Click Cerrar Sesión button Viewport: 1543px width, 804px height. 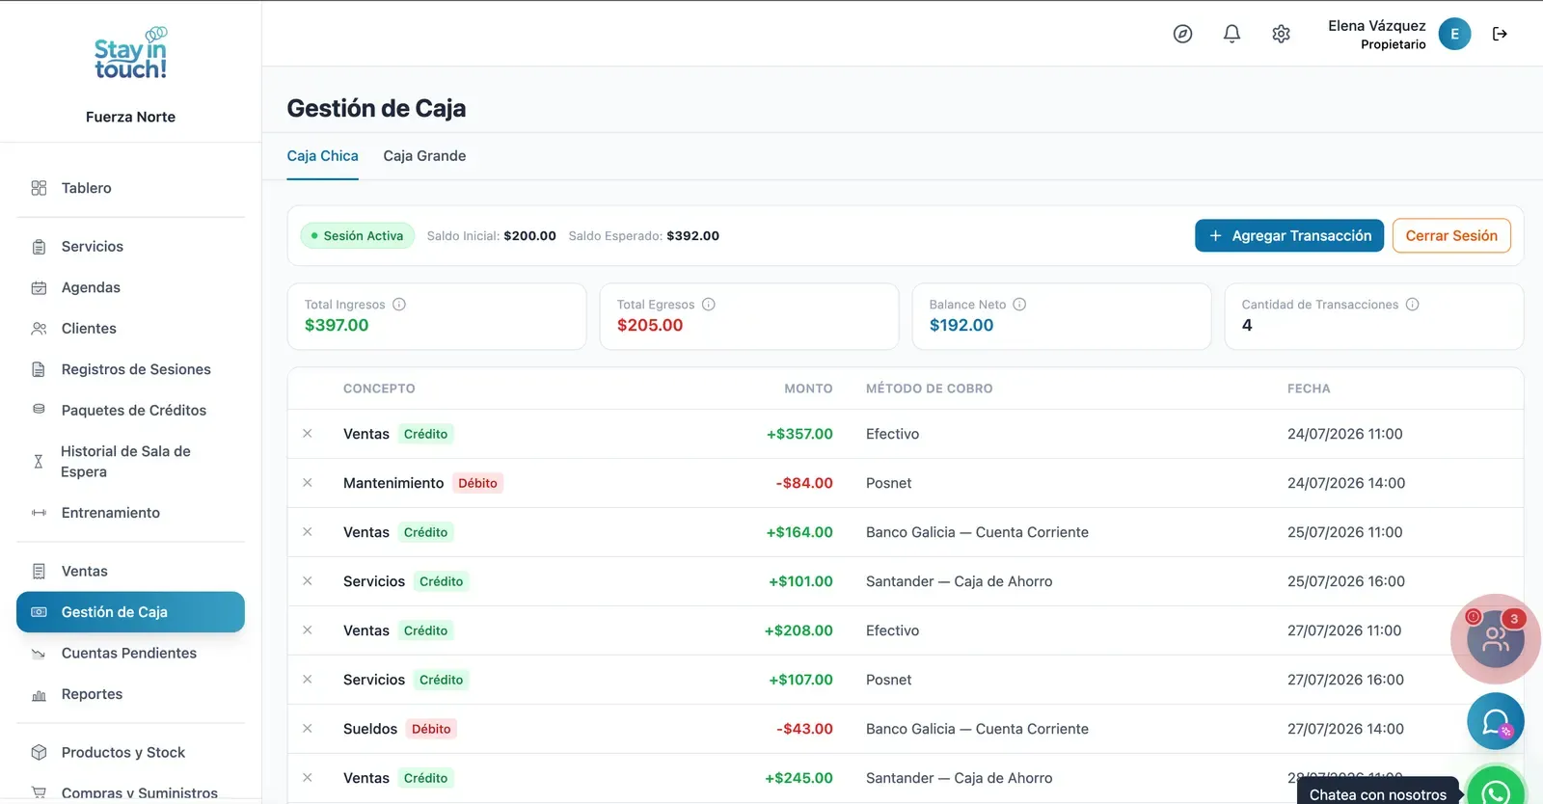[1451, 236]
